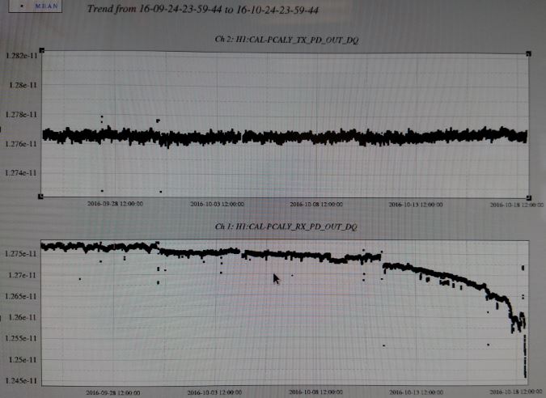Click the 1.255e-11 axis label in the Ch 1 plot
The height and width of the screenshot is (398, 546).
[20, 338]
